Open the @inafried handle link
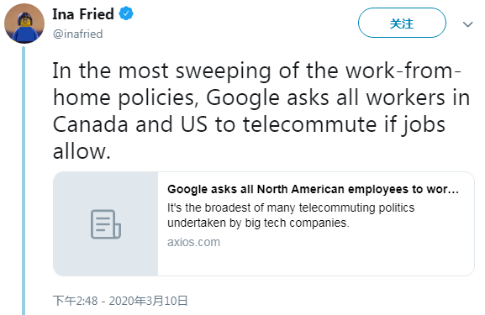Image resolution: width=485 pixels, height=315 pixels. coord(77,34)
